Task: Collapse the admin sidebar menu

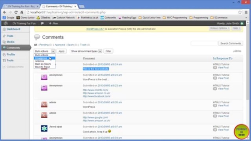Action: [x=13, y=67]
